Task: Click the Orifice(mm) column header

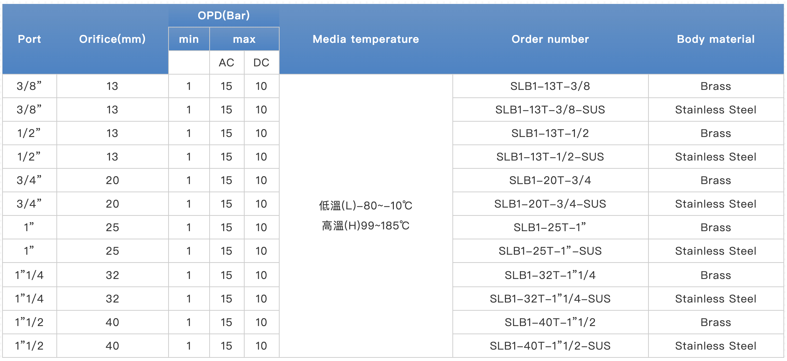Action: click(x=112, y=39)
